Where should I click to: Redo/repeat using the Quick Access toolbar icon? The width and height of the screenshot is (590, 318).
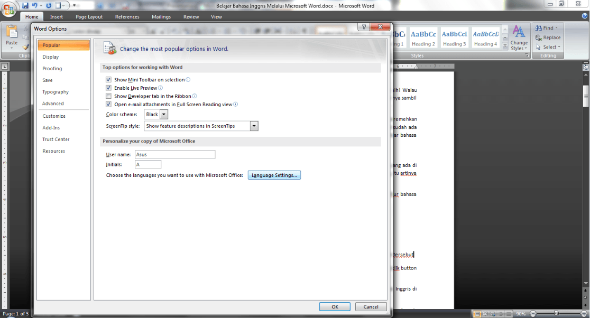(x=49, y=6)
